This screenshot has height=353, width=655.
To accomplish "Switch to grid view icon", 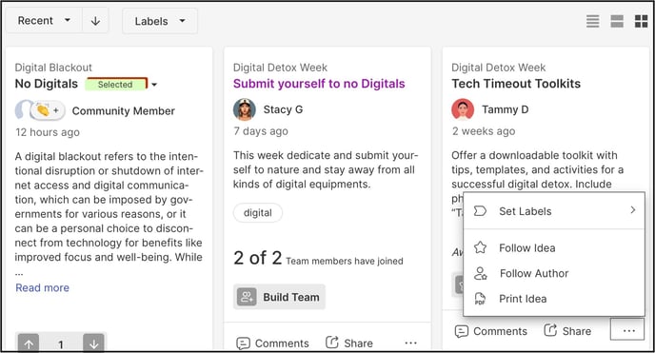I will tap(641, 21).
